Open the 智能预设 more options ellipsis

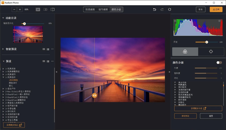(52, 49)
